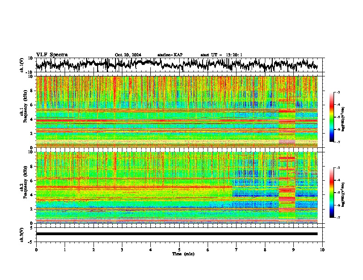The image size is (363, 280).
Task: Click the '-3' label on ch.1 colorbar
Action: point(338,92)
